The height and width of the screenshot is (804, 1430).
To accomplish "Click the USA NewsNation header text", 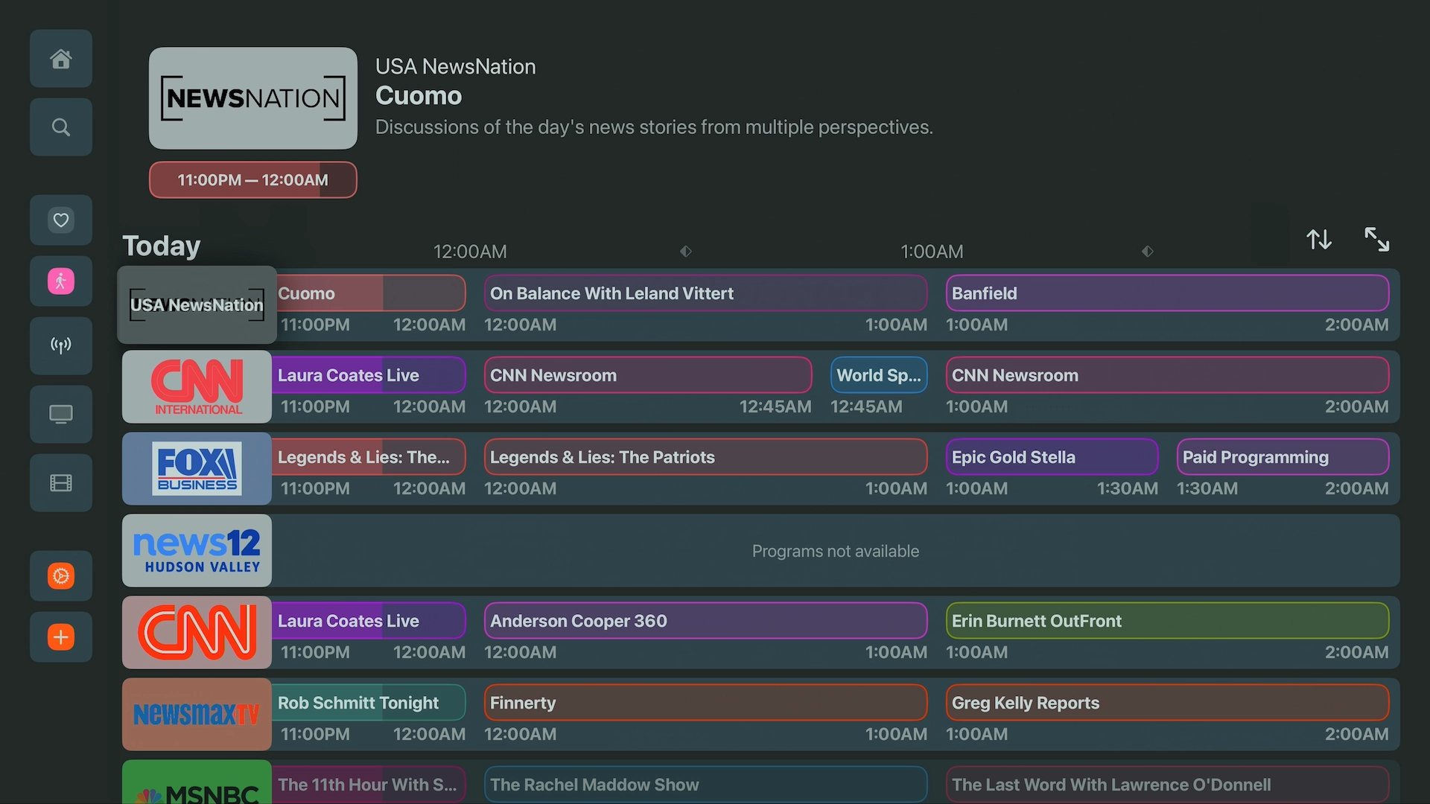I will tap(456, 66).
